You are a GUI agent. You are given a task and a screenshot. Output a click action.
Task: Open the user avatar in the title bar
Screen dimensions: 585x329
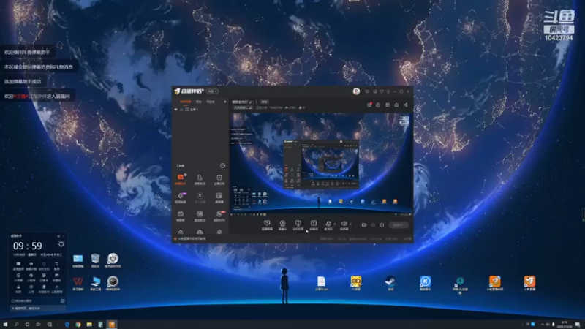pos(356,91)
